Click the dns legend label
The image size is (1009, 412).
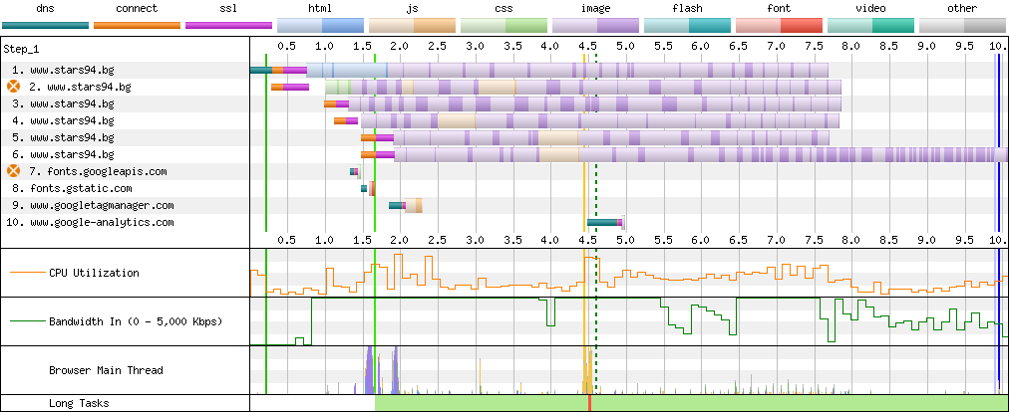point(46,9)
